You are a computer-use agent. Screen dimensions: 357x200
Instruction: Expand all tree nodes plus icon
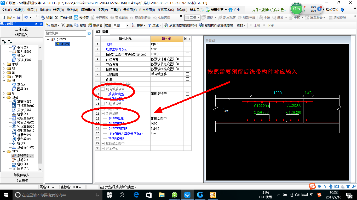(4, 41)
